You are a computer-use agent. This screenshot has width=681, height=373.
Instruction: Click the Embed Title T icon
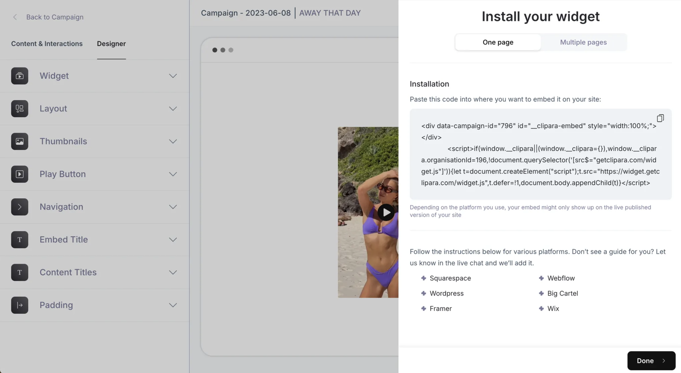(20, 240)
